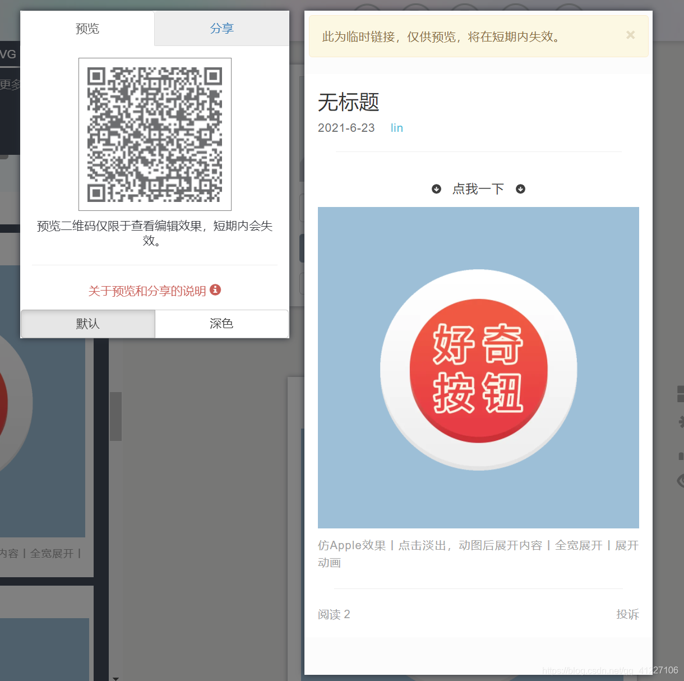Click the down-arrow icon left of 点我一下
This screenshot has width=684, height=681.
tap(436, 189)
